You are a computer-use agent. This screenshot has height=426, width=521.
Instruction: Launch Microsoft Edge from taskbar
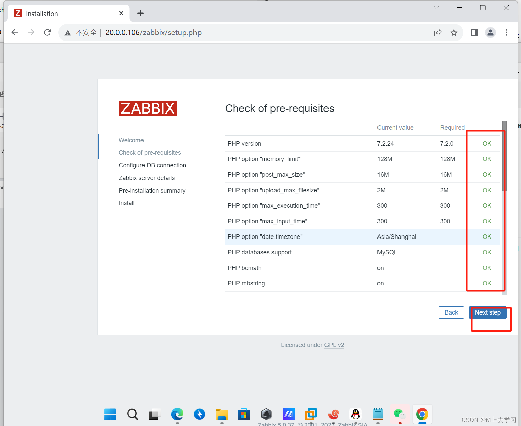(x=177, y=414)
